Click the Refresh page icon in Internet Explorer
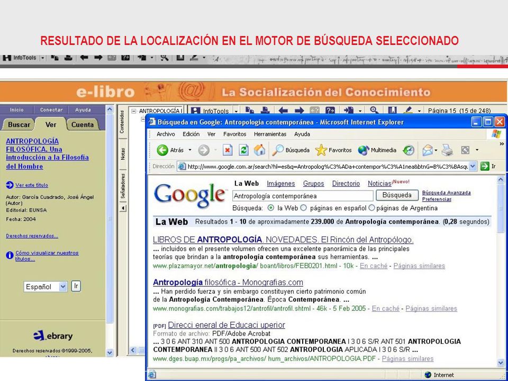Viewport: 508px width, 381px height. pyautogui.click(x=243, y=150)
